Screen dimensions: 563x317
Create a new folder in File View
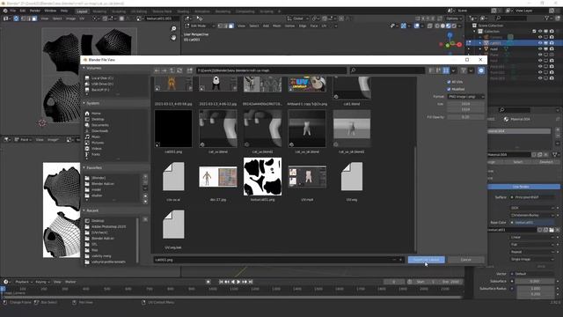click(x=190, y=70)
